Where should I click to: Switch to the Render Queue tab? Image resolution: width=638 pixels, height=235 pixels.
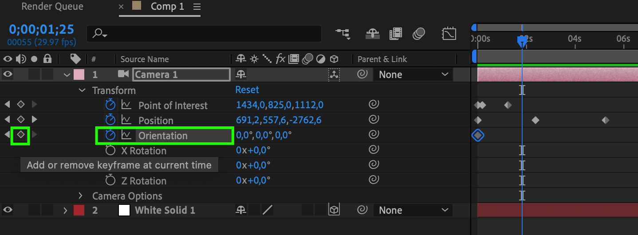pyautogui.click(x=52, y=7)
